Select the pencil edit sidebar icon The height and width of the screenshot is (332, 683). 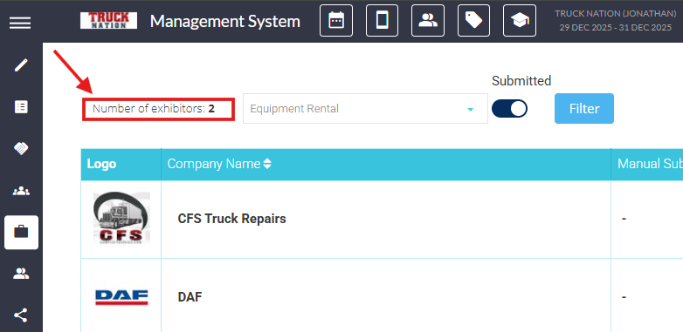[x=21, y=65]
